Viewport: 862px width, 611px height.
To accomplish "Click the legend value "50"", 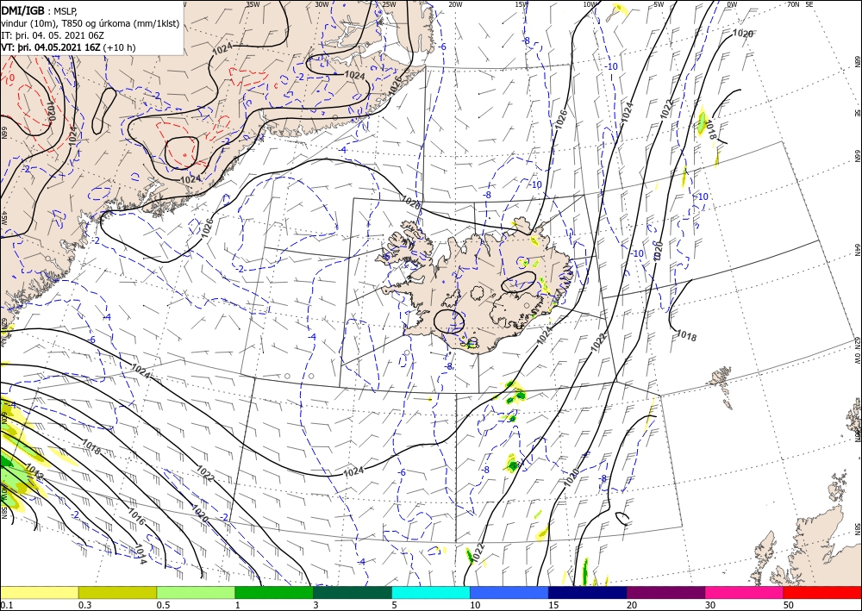I will (x=789, y=605).
